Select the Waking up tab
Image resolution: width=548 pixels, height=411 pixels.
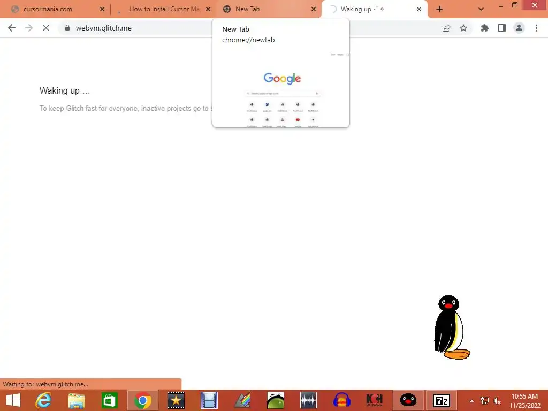(374, 9)
